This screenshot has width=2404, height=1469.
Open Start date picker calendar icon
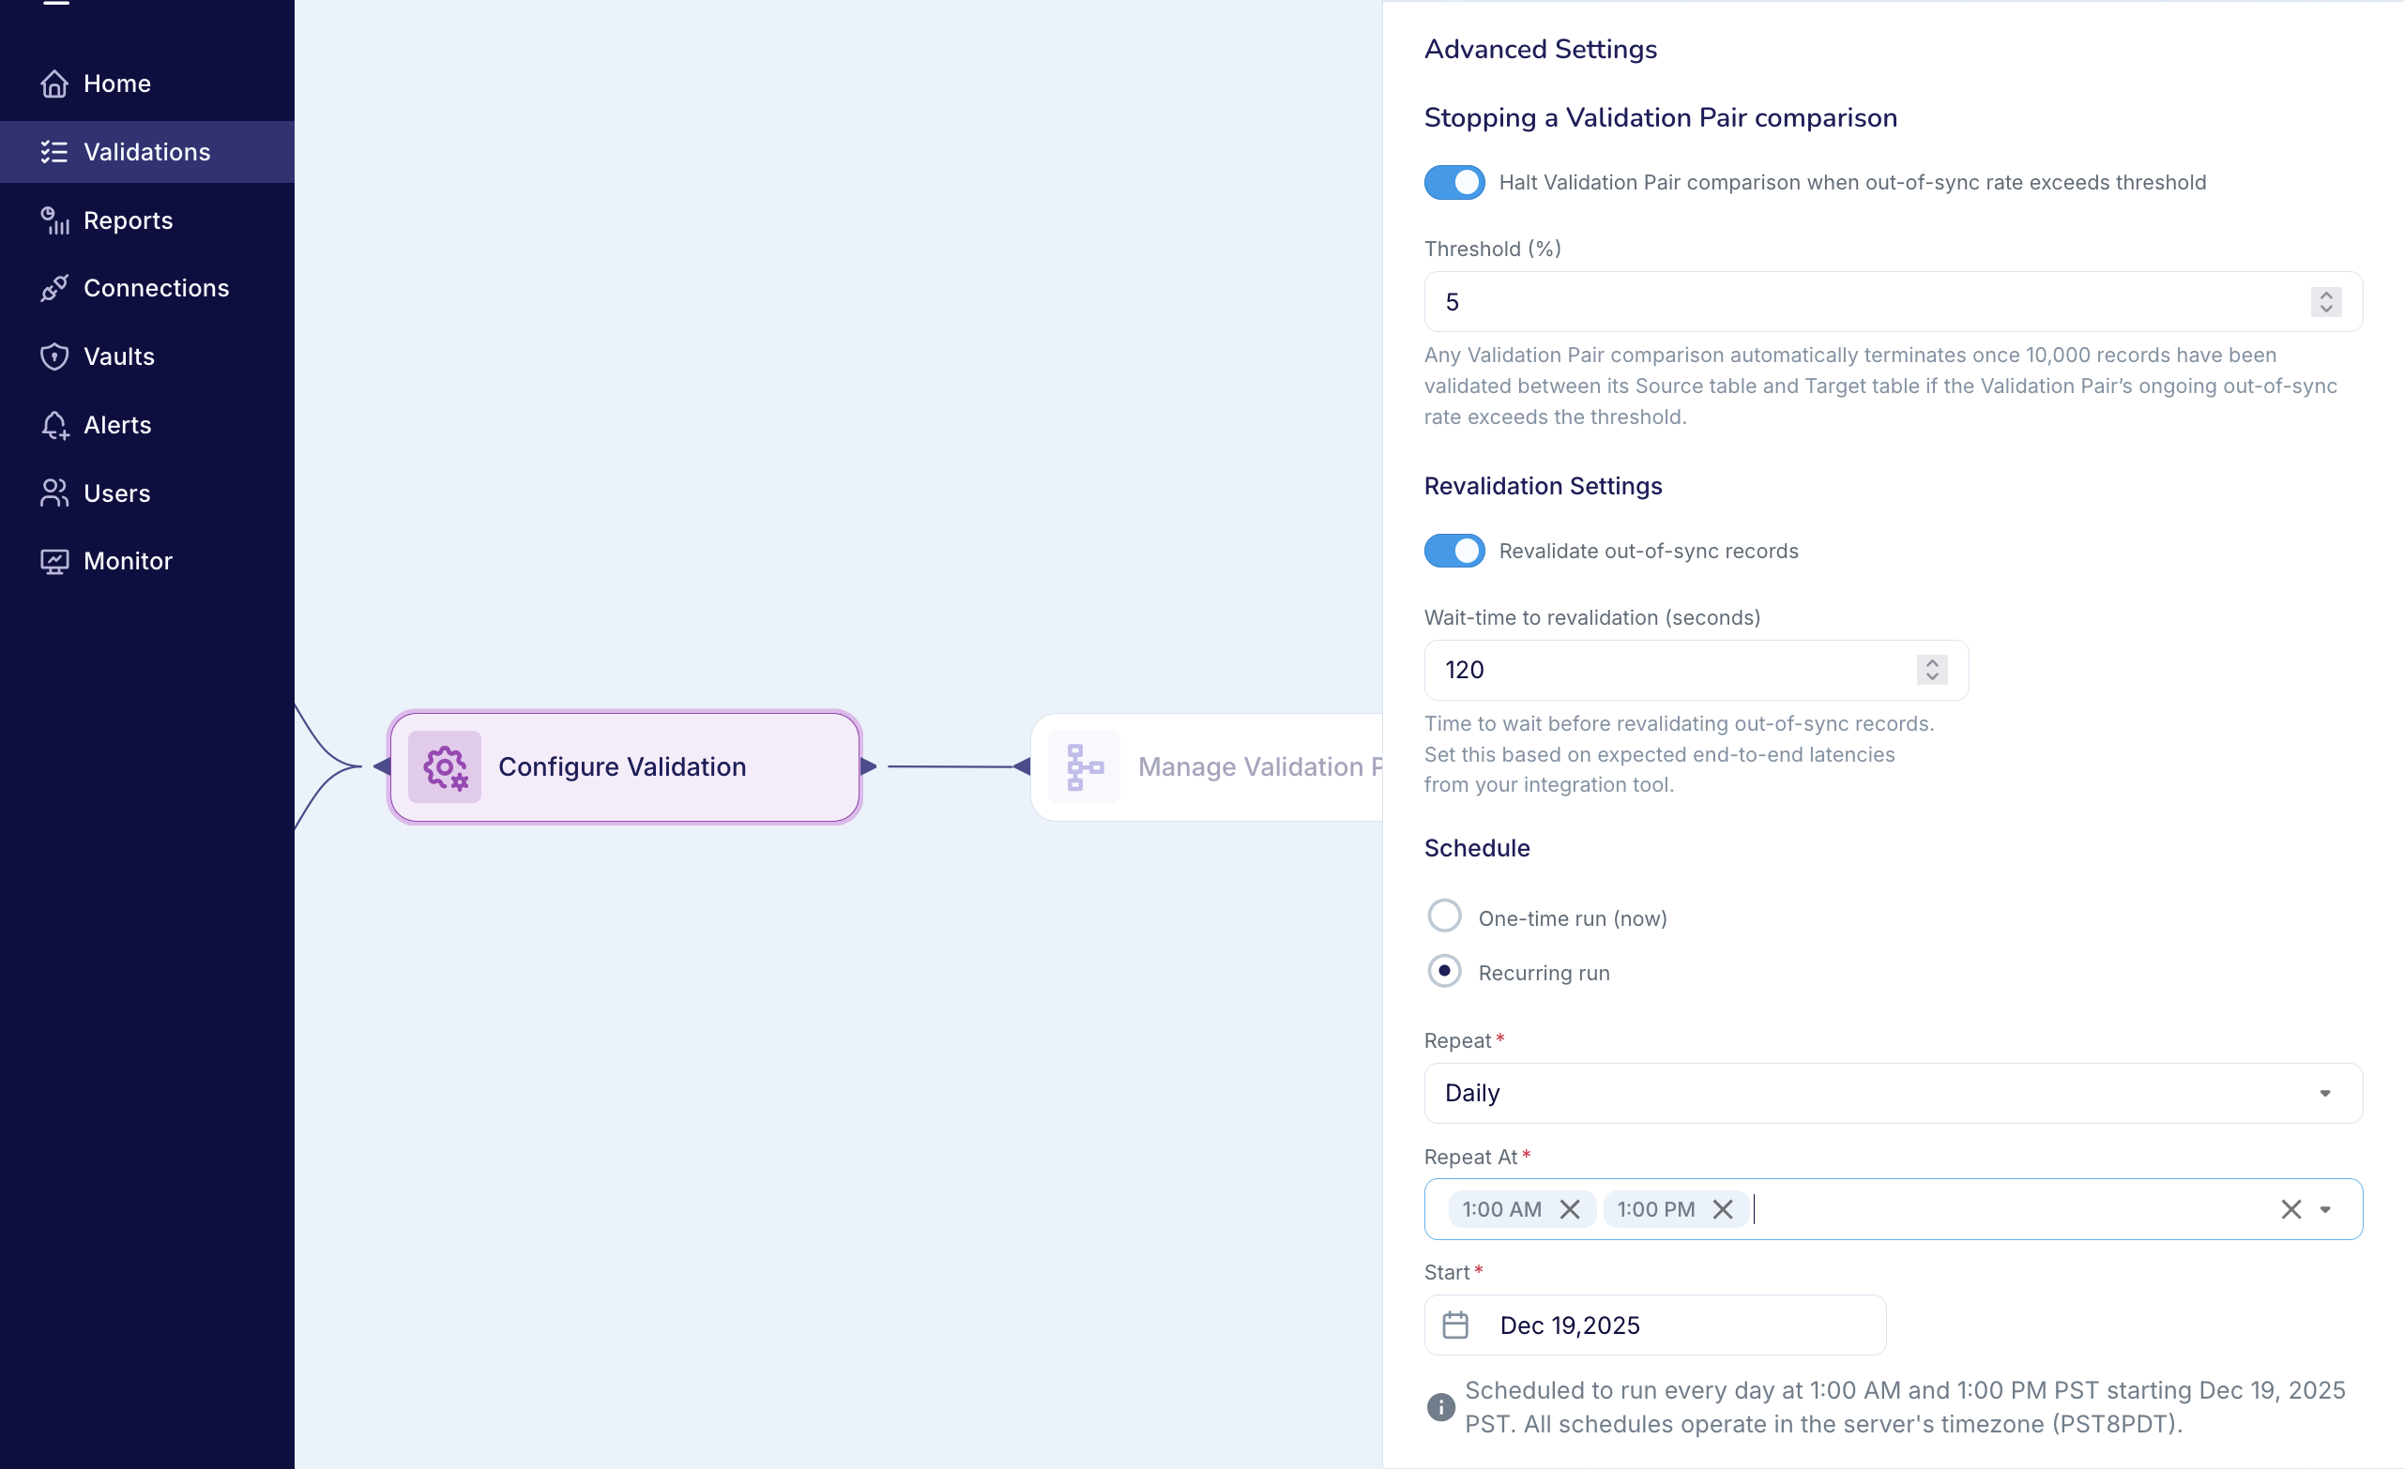pyautogui.click(x=1454, y=1325)
